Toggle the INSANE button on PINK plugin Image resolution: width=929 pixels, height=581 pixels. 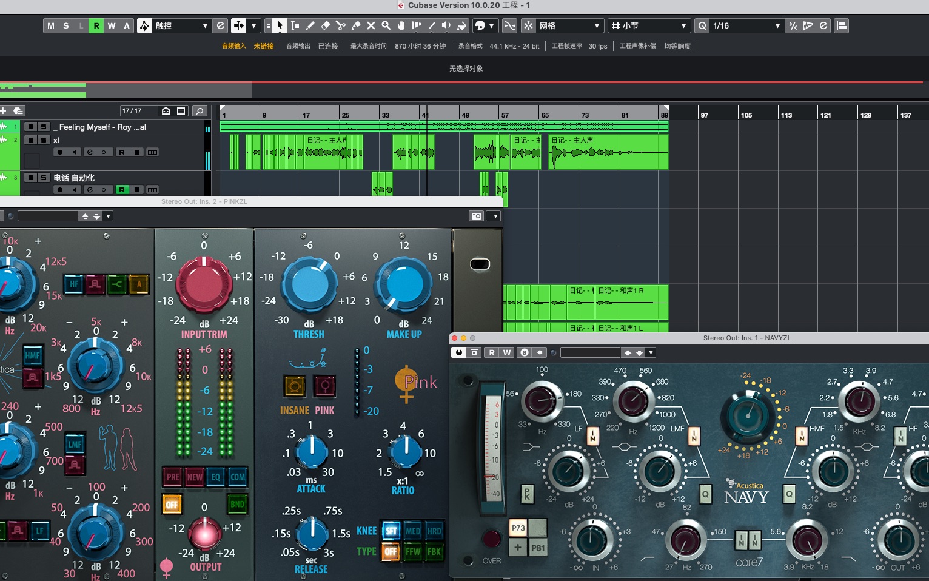(295, 385)
